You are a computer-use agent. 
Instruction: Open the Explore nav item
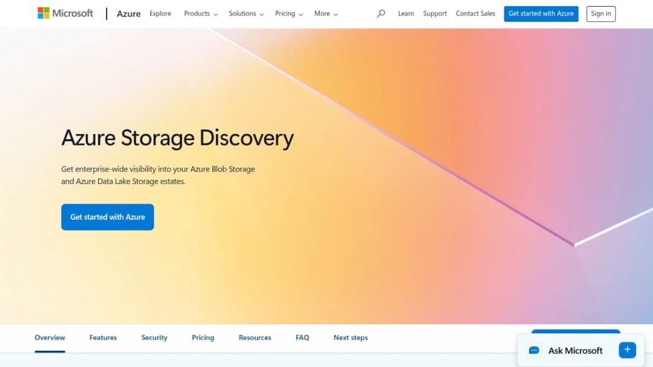point(160,13)
